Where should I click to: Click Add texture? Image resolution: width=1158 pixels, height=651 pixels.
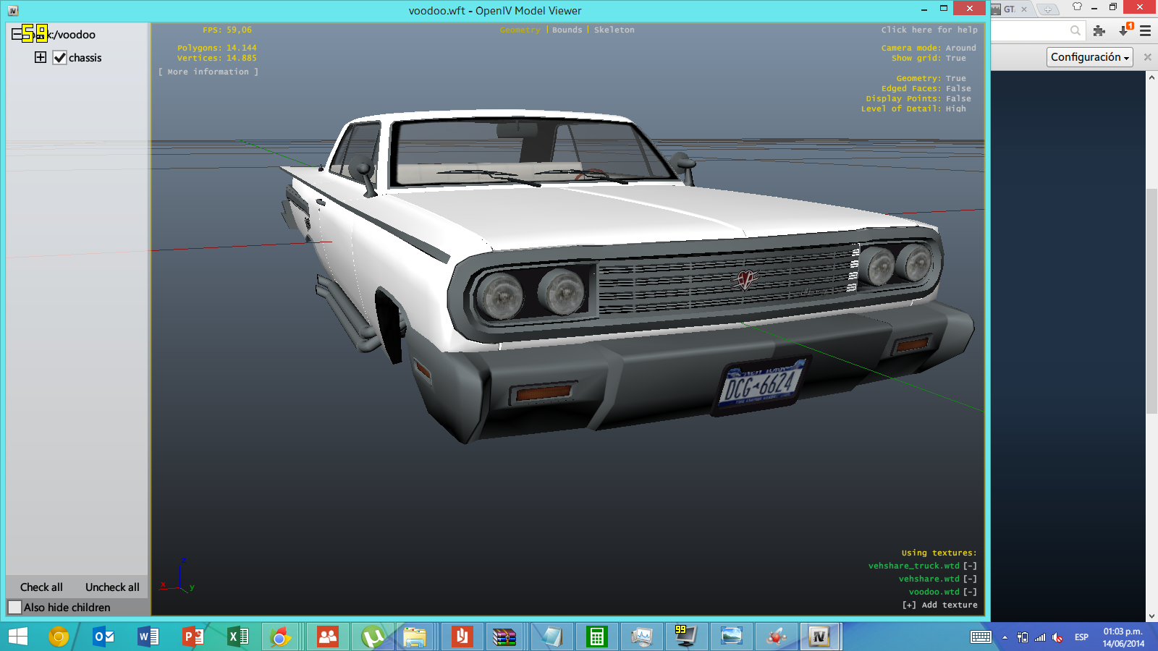[x=939, y=605]
